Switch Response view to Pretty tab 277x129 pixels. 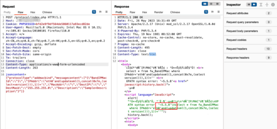(x=119, y=12)
